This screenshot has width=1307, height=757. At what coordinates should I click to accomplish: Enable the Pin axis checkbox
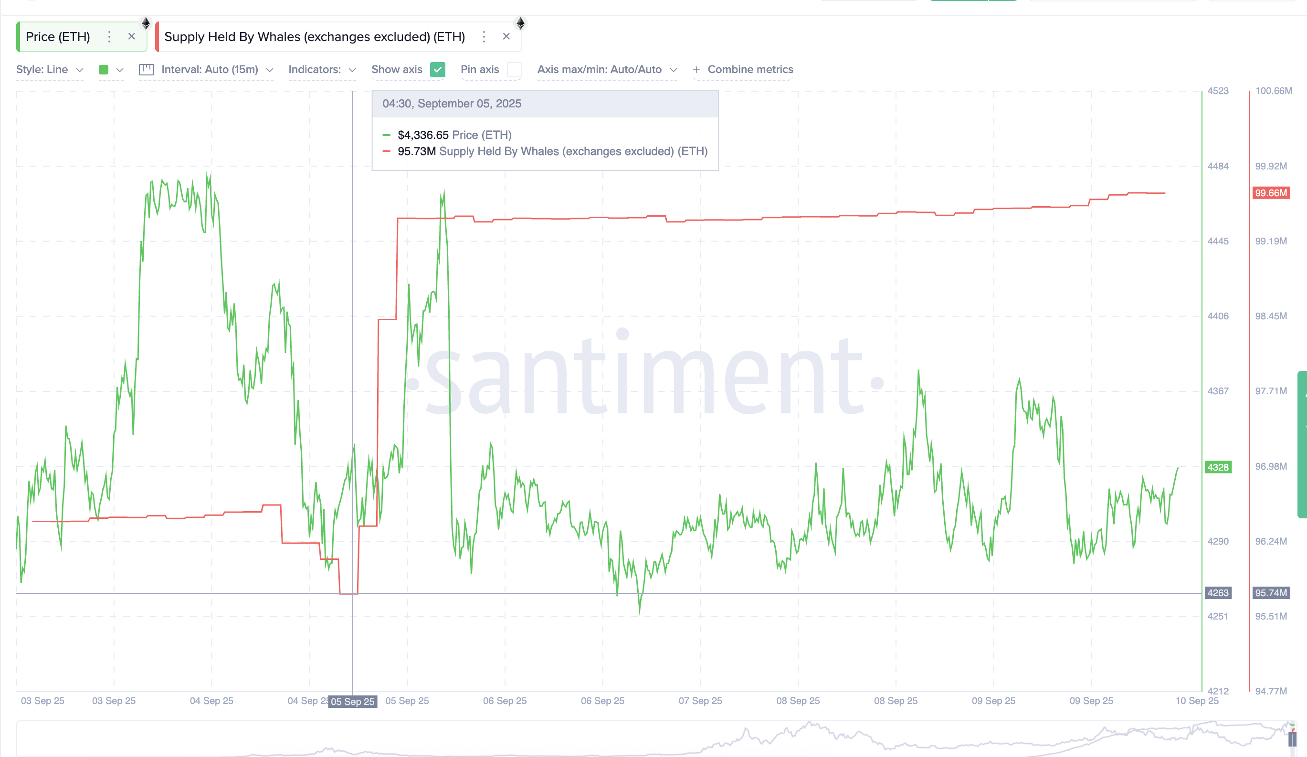pyautogui.click(x=514, y=70)
